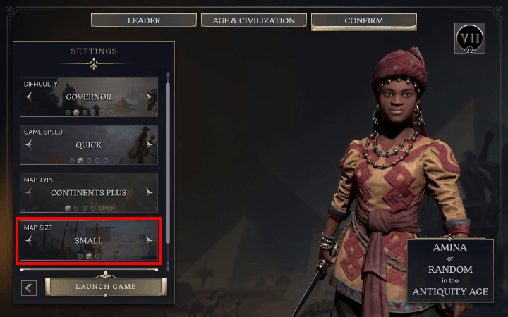Click the Civilization VII logo badge

469,38
